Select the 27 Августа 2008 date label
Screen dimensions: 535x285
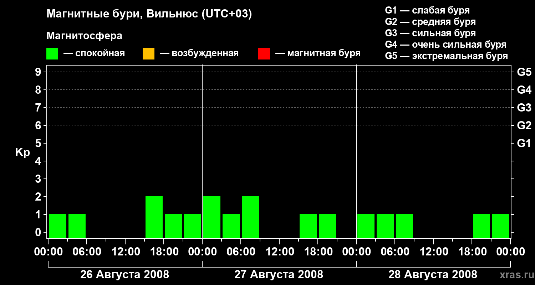tap(279, 275)
